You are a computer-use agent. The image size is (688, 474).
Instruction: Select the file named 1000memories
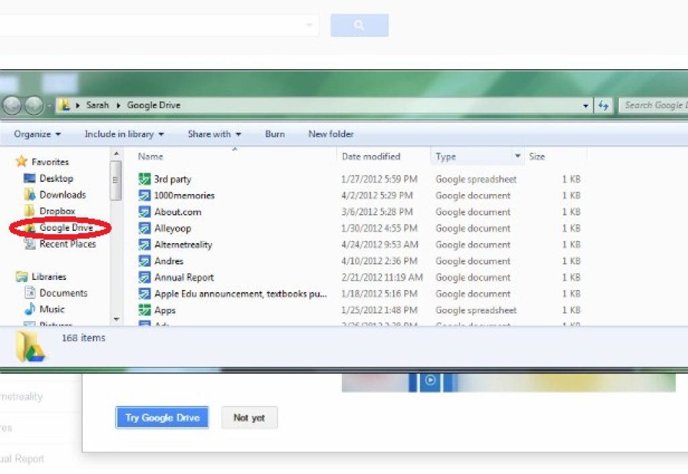[184, 195]
